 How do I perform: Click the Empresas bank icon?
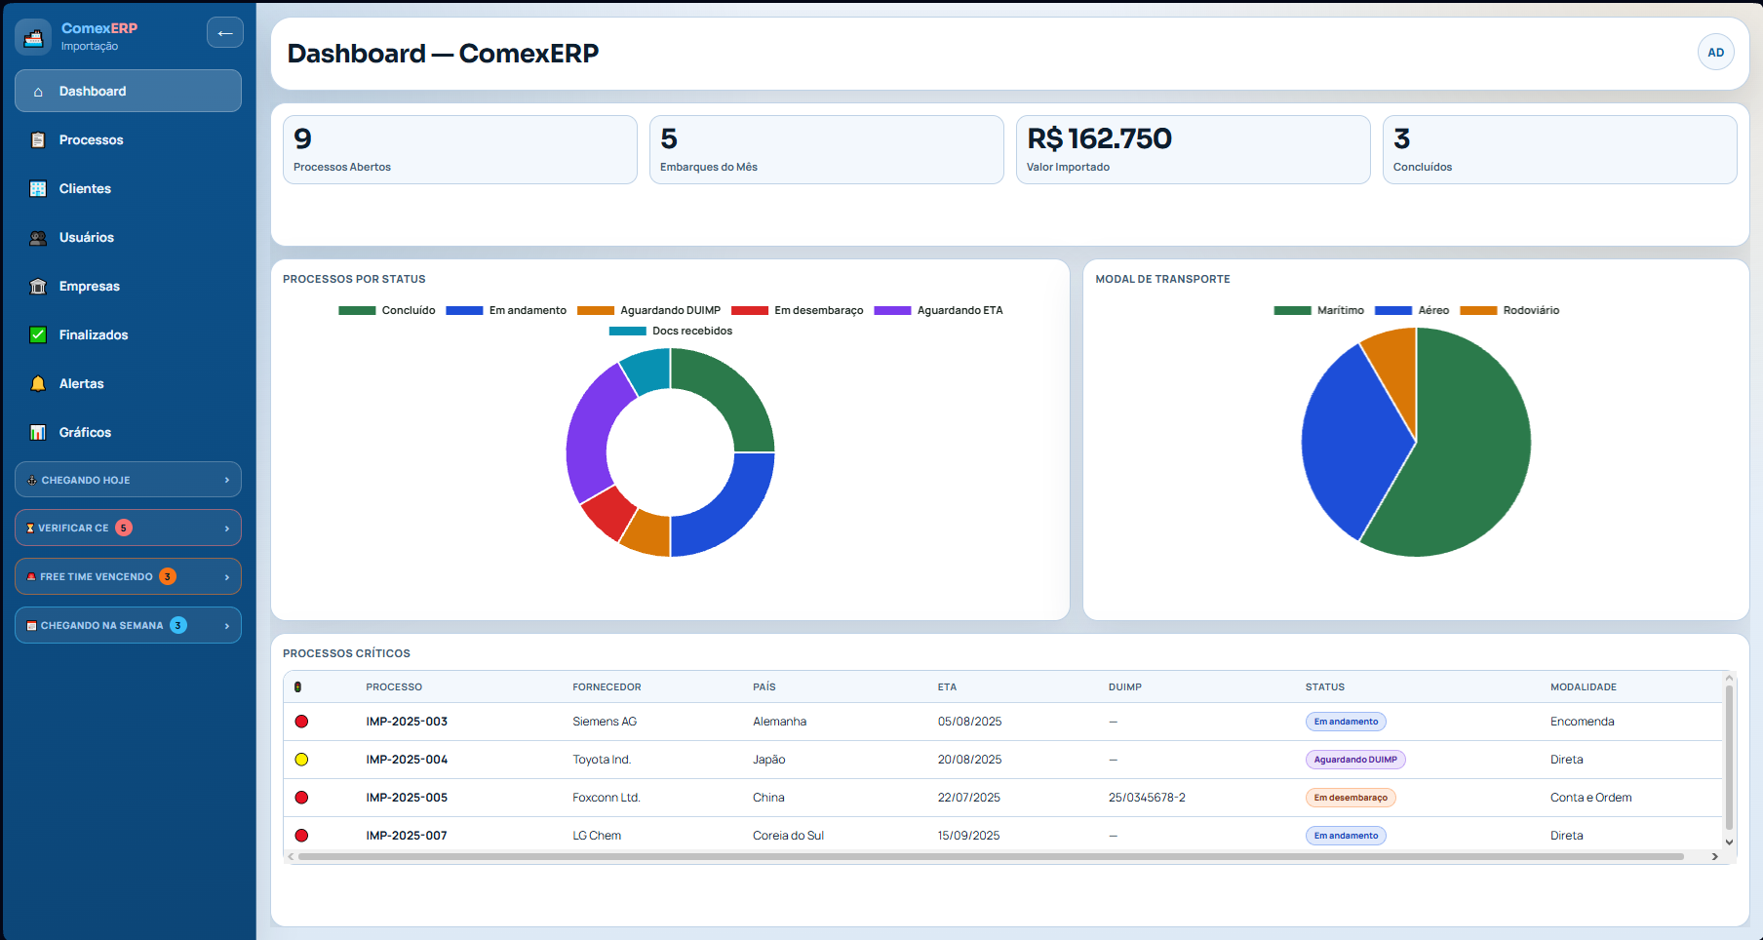click(38, 287)
